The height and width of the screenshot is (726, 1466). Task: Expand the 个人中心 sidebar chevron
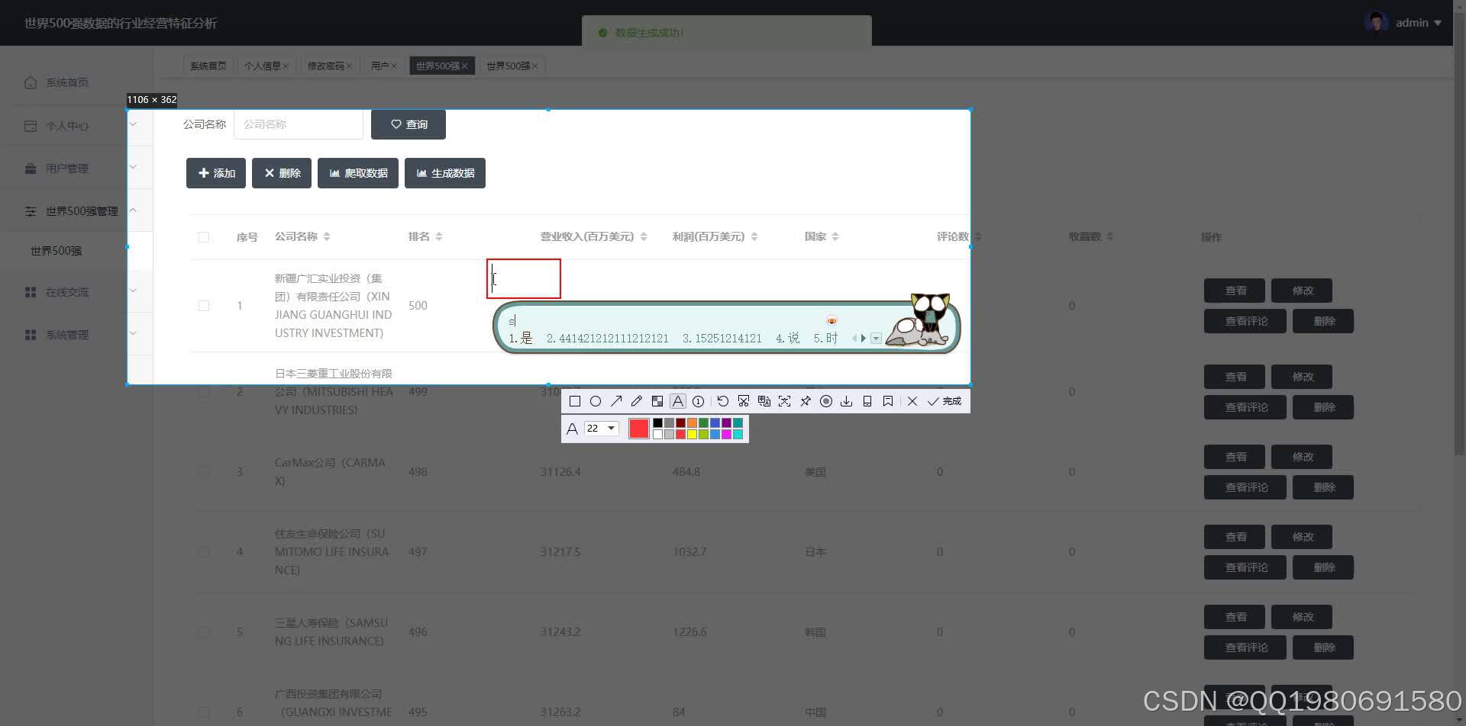coord(133,124)
